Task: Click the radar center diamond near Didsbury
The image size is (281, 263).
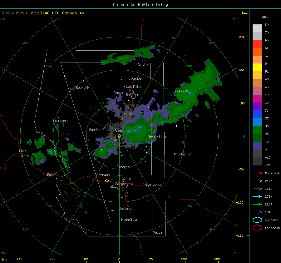Action: coord(119,136)
